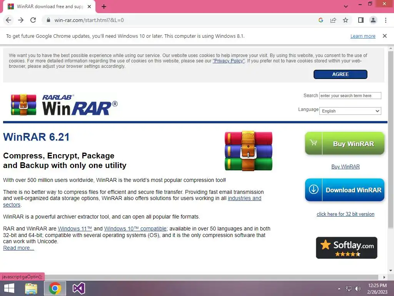
Task: Click the address bar URL
Action: point(89,20)
